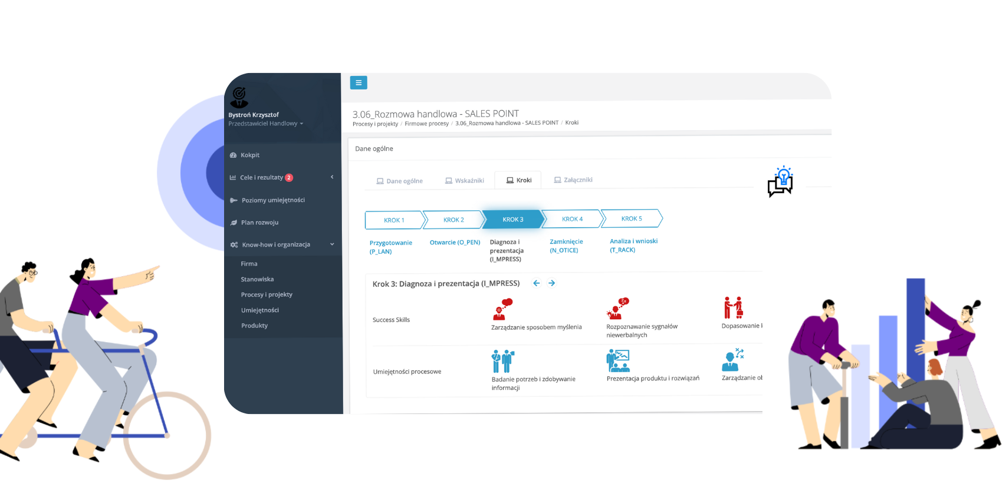Click Rozpoznawanie sygnałów niewerbalnych skill icon
This screenshot has height=487, width=1006.
(617, 309)
